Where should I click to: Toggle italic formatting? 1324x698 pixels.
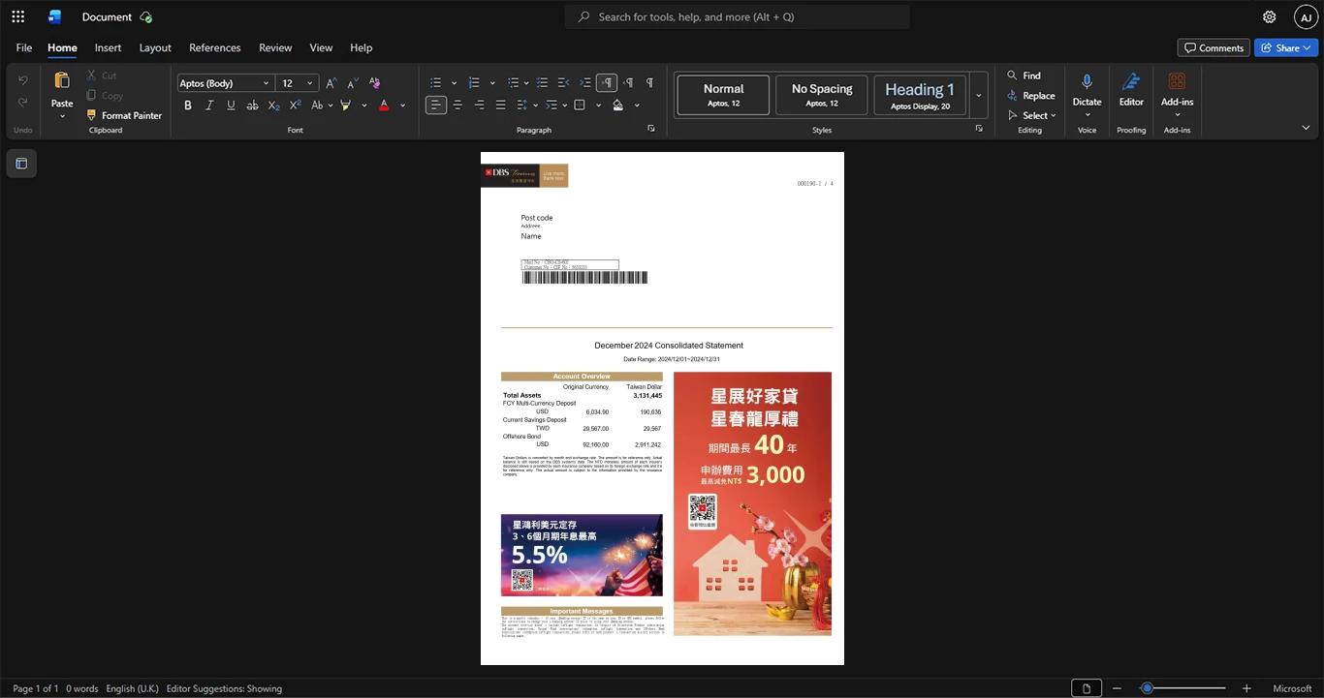click(209, 105)
